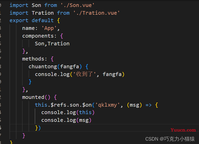The height and width of the screenshot is (144, 199).
Task: Click the 'methods' property key
Action: coord(33,59)
